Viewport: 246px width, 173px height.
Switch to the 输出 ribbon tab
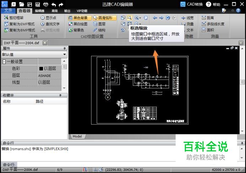(67, 11)
